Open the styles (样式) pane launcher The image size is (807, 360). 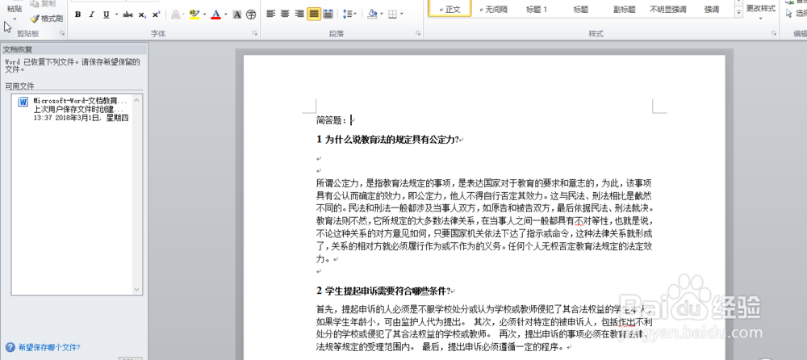coord(774,34)
